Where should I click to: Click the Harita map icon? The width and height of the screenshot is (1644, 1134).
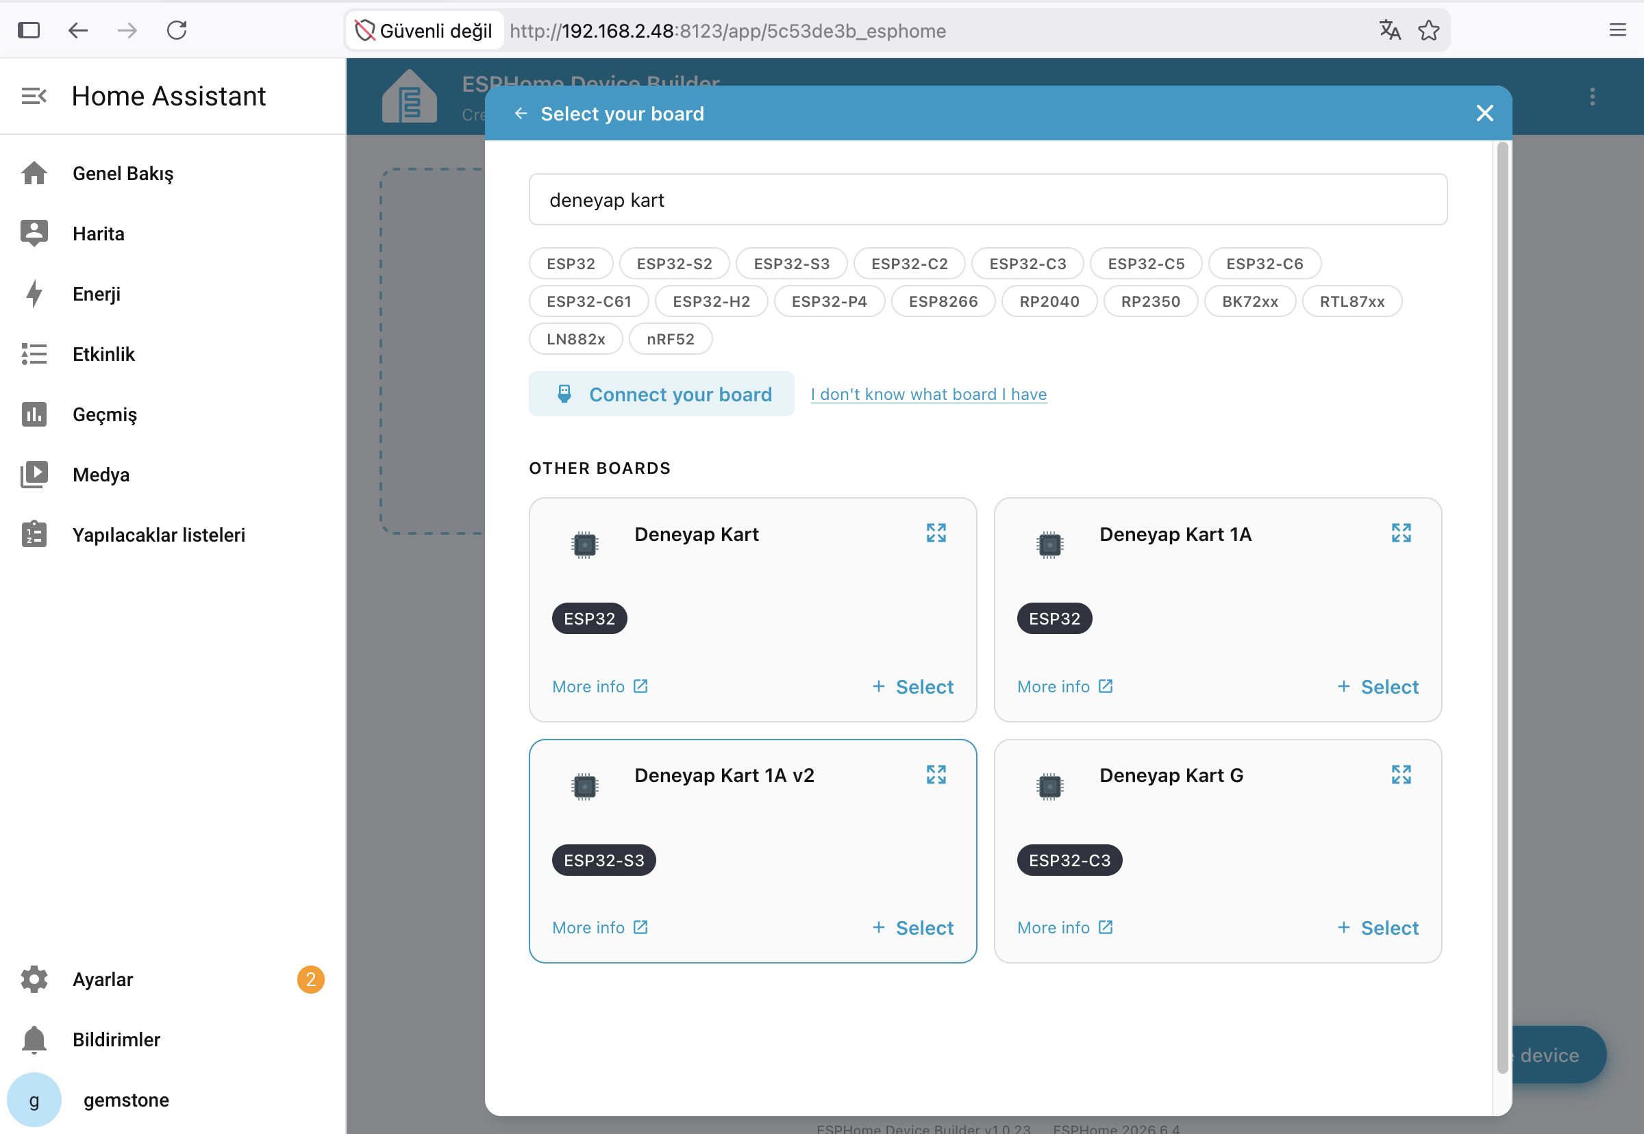pyautogui.click(x=34, y=233)
